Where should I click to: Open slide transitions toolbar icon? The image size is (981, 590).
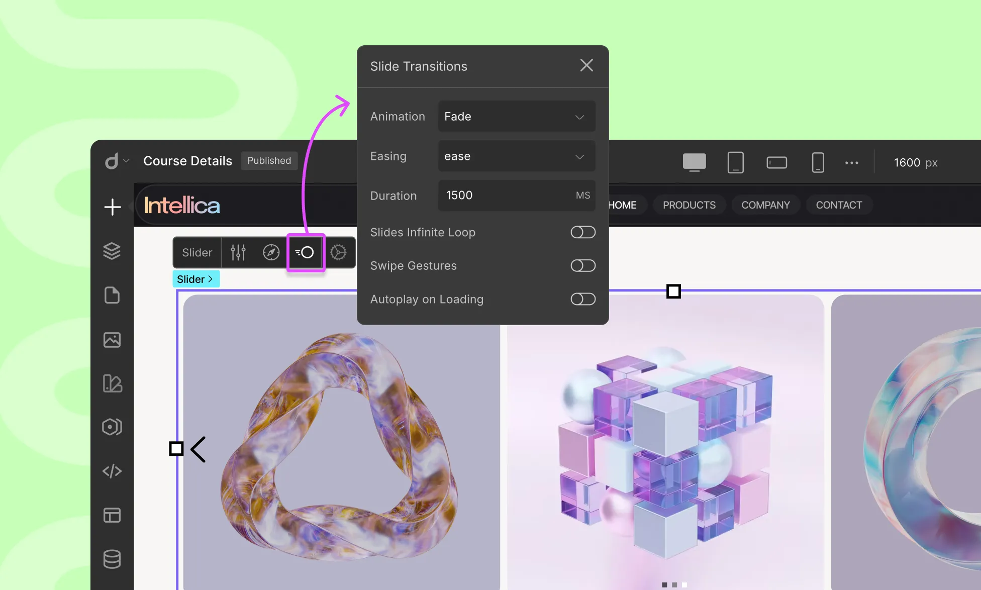pyautogui.click(x=306, y=252)
